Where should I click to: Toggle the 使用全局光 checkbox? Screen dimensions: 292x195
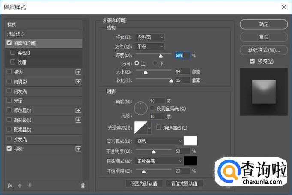tap(152, 109)
